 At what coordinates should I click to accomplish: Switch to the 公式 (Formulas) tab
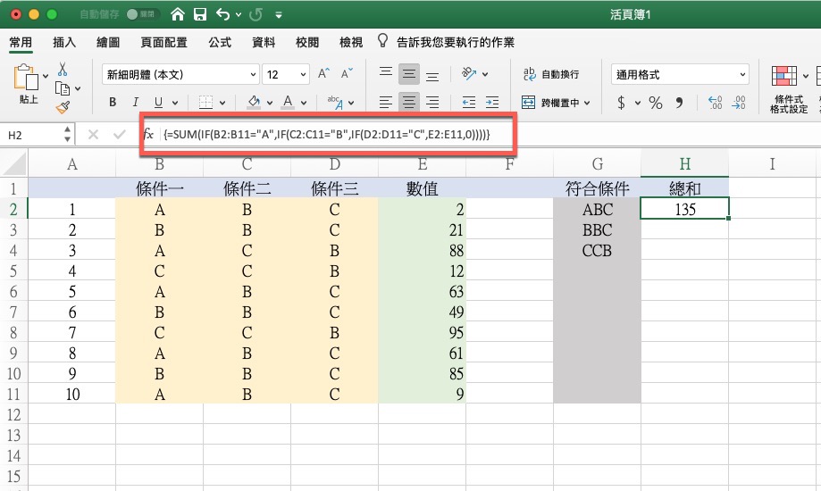pyautogui.click(x=220, y=42)
